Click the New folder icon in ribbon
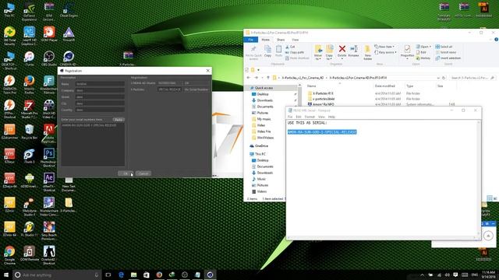 (x=367, y=52)
